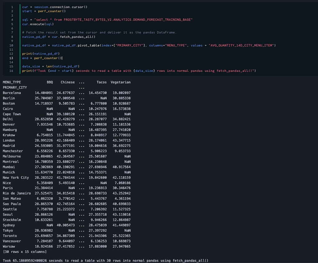The height and width of the screenshot is (263, 318).
Task: Click the 'Barcelona' row label
Action: (12, 93)
